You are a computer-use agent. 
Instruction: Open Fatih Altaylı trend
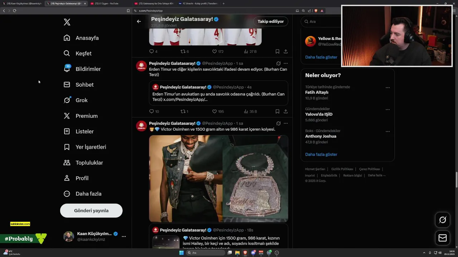click(317, 92)
